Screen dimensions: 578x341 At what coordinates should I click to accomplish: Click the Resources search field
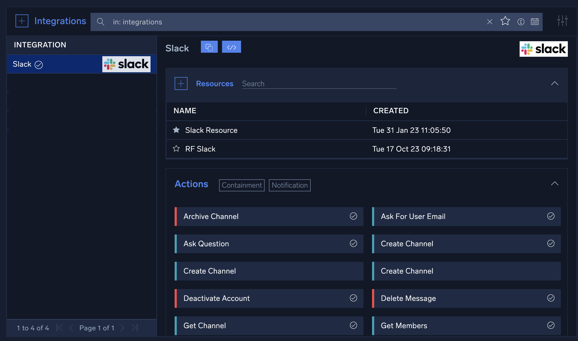pos(319,84)
